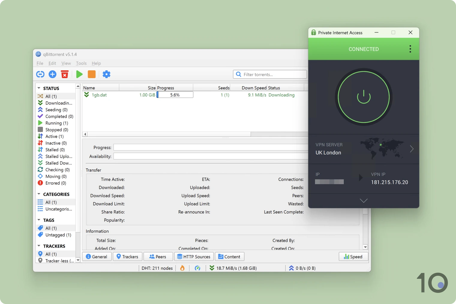Viewport: 456px width, 304px height.
Task: Expand PIA details with the down chevron
Action: click(364, 201)
